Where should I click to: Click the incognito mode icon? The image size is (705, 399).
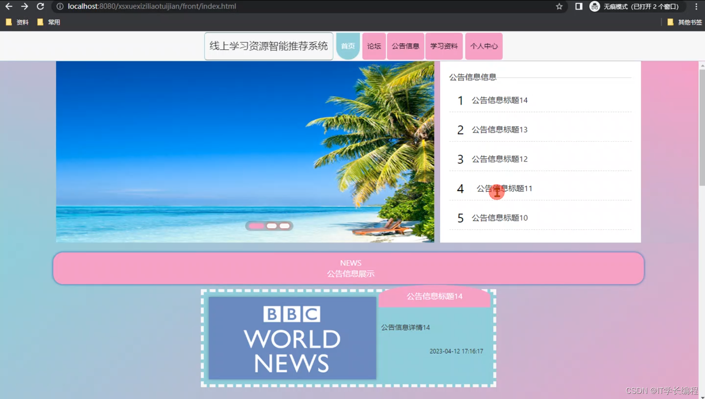594,6
